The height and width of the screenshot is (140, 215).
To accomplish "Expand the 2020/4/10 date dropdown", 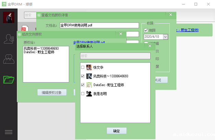I will click(x=165, y=36).
